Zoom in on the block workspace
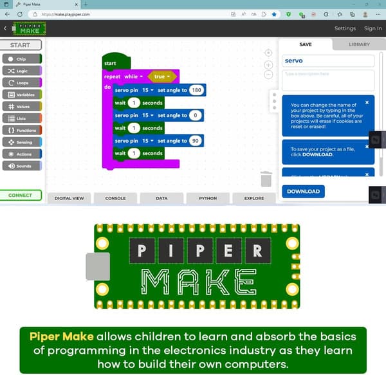Viewport: 386px width, 375px height. pyautogui.click(x=268, y=65)
